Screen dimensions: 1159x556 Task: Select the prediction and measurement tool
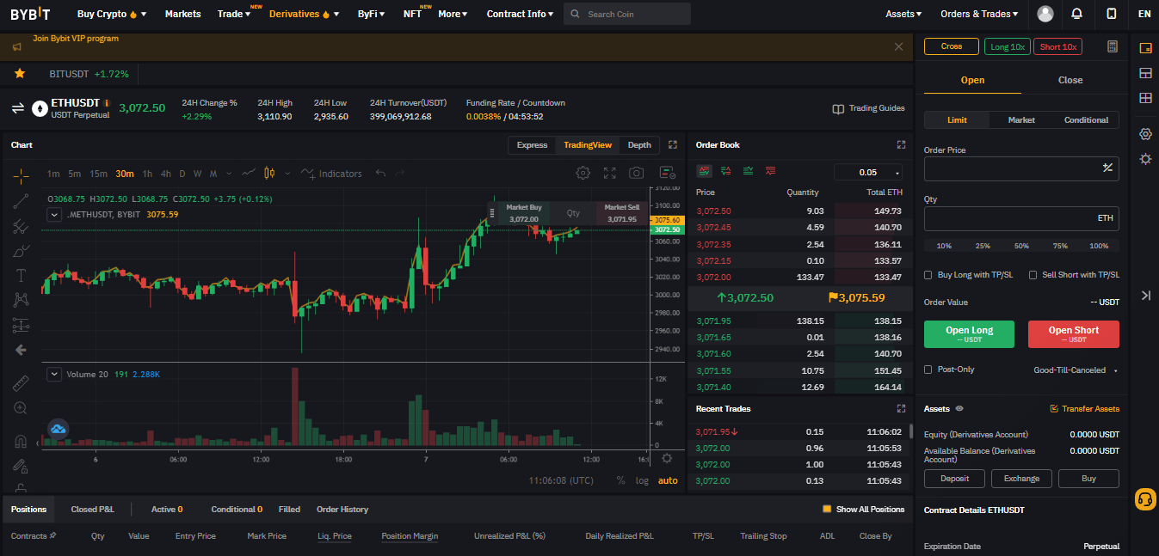pyautogui.click(x=21, y=326)
